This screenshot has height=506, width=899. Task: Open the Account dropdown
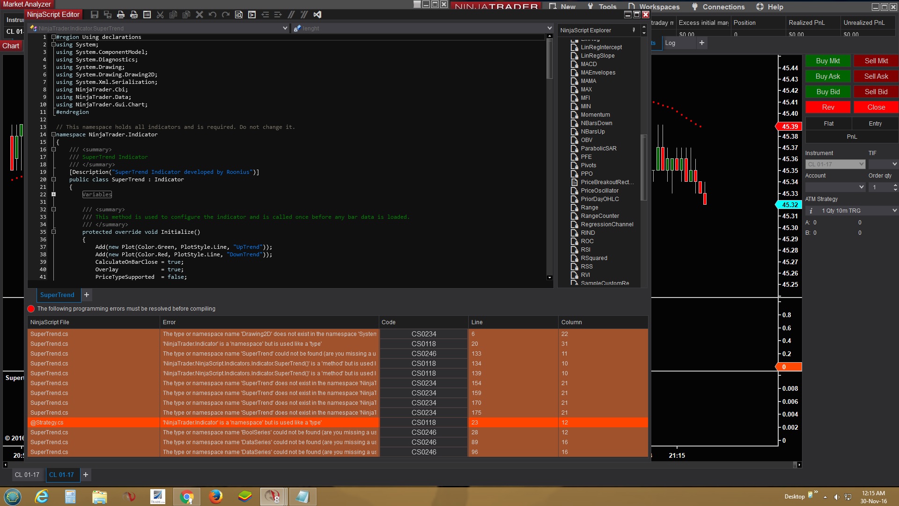click(x=835, y=187)
